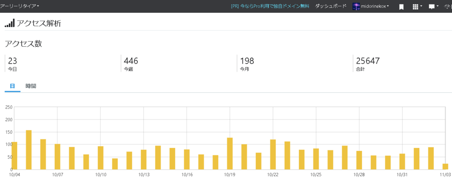Screen dimensions: 452x179
Task: Click this month's count 198
Action: pos(247,61)
